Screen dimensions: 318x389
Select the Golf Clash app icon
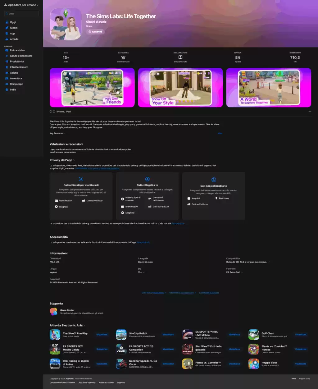coord(254,335)
